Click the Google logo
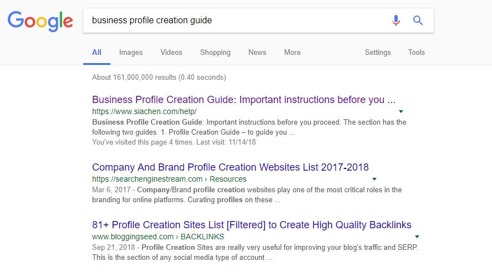492x272 pixels. coord(40,21)
